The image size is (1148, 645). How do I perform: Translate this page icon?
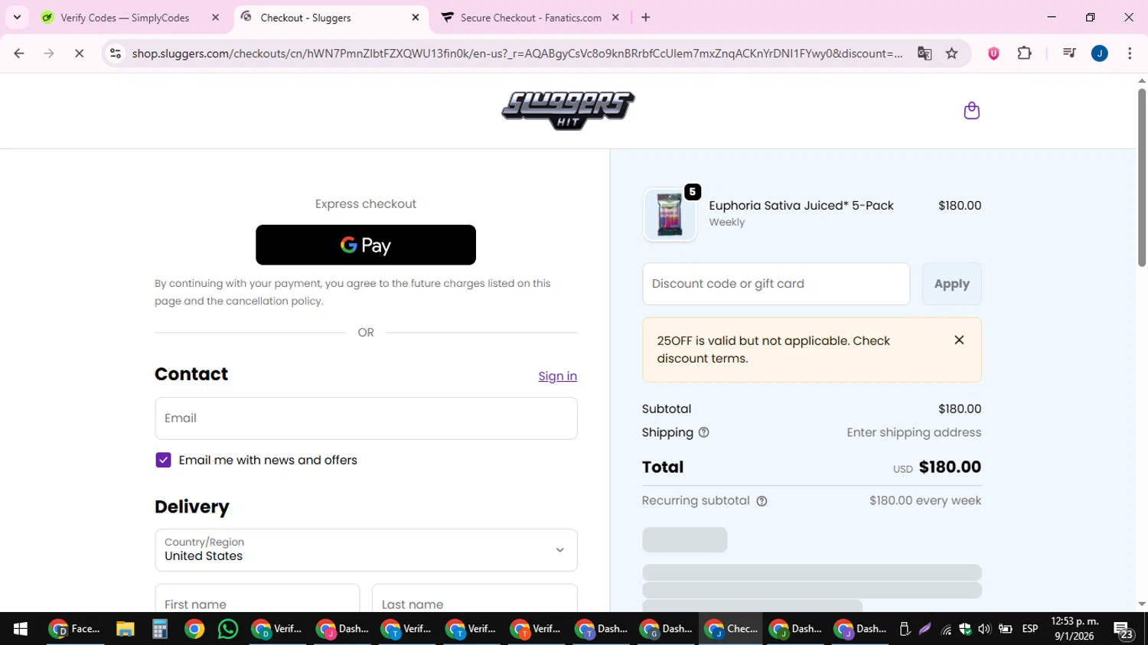925,53
